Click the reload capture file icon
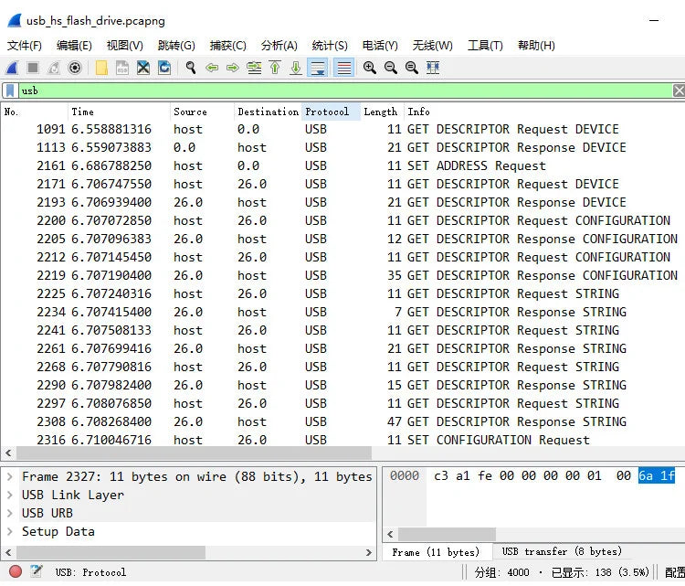Screen dimensions: 685x586 [x=164, y=68]
